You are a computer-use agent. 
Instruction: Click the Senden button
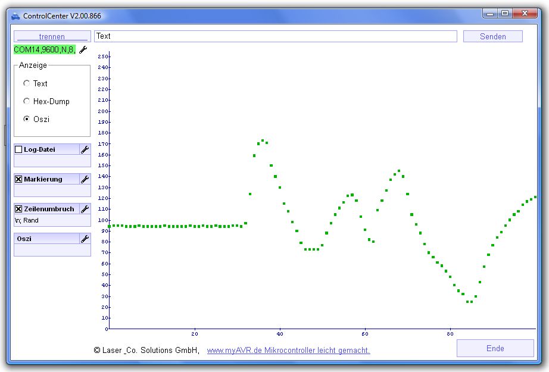[492, 36]
